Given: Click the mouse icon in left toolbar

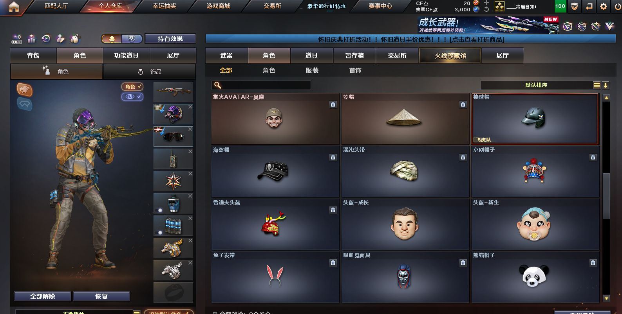Looking at the screenshot, I should pyautogui.click(x=75, y=39).
